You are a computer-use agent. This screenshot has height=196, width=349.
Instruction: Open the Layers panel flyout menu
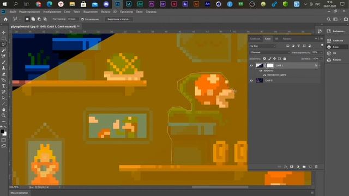pos(321,39)
